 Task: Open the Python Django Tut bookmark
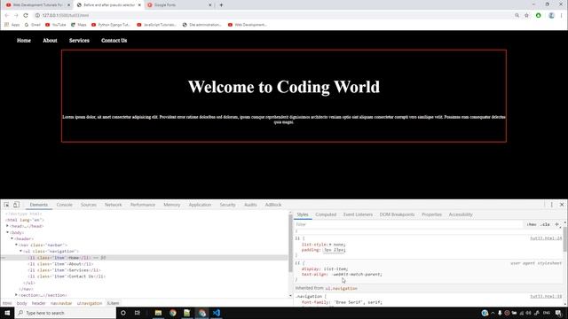point(110,25)
